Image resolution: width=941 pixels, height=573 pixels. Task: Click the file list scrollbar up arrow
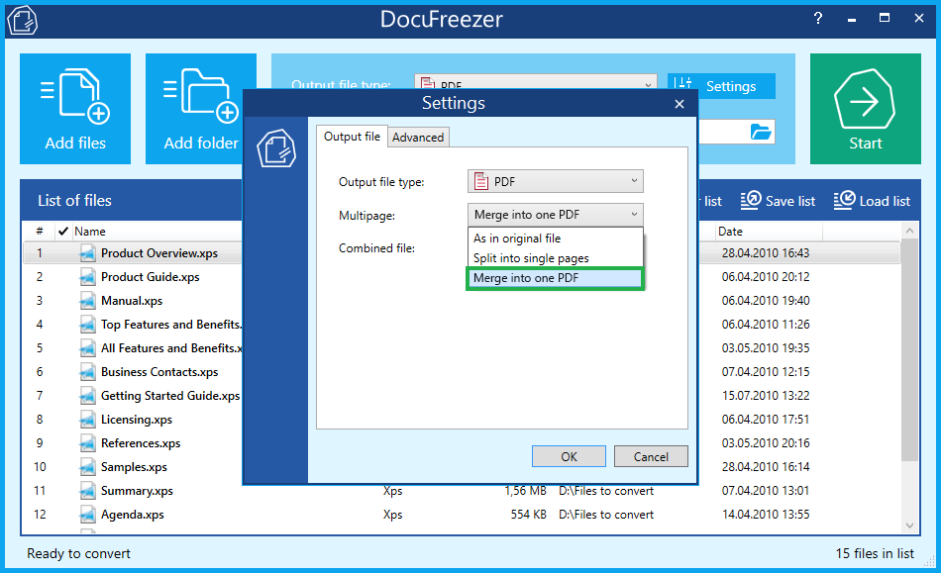[909, 231]
